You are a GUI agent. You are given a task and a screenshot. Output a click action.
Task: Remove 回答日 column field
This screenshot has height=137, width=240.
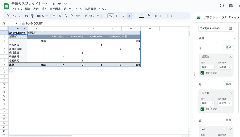pyautogui.click(x=230, y=93)
